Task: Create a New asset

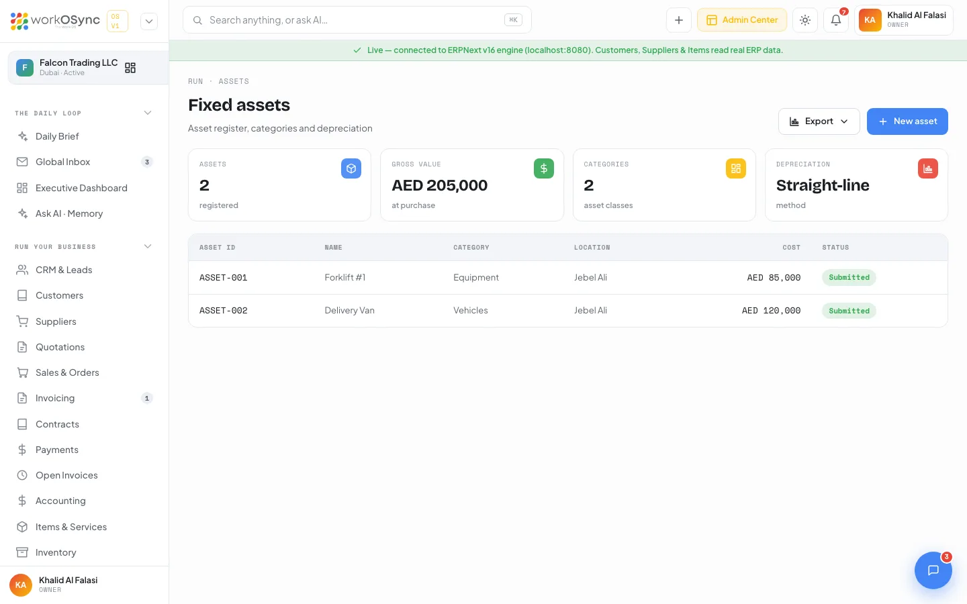Action: (x=907, y=121)
